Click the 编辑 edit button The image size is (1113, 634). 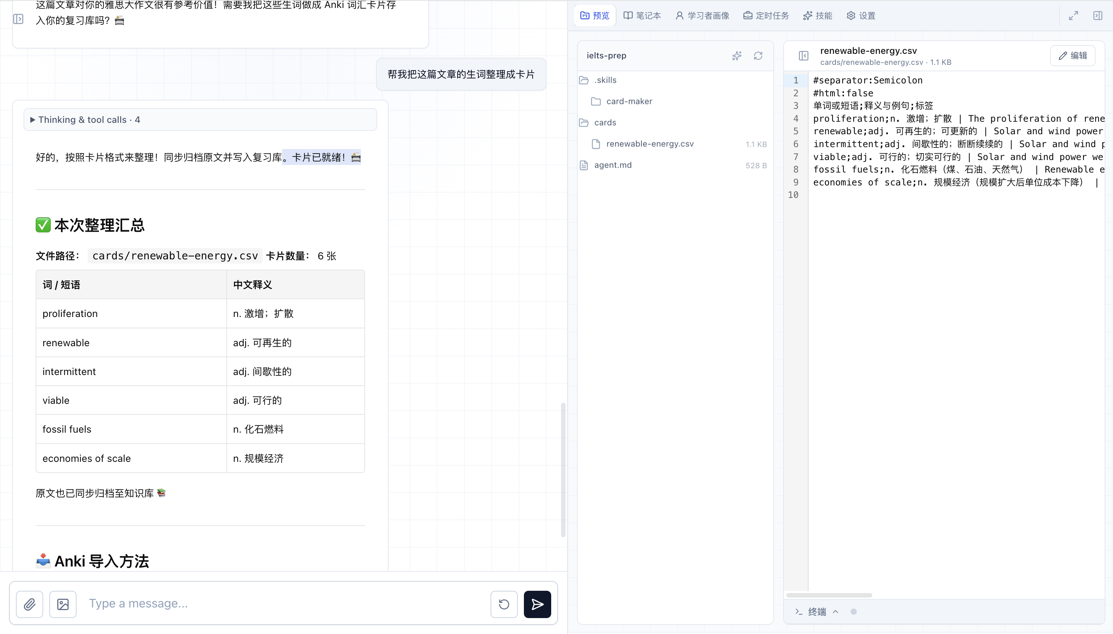tap(1073, 56)
